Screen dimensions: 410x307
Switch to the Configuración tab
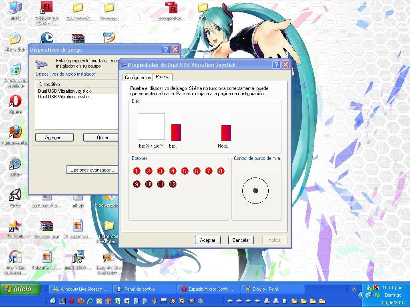[138, 78]
